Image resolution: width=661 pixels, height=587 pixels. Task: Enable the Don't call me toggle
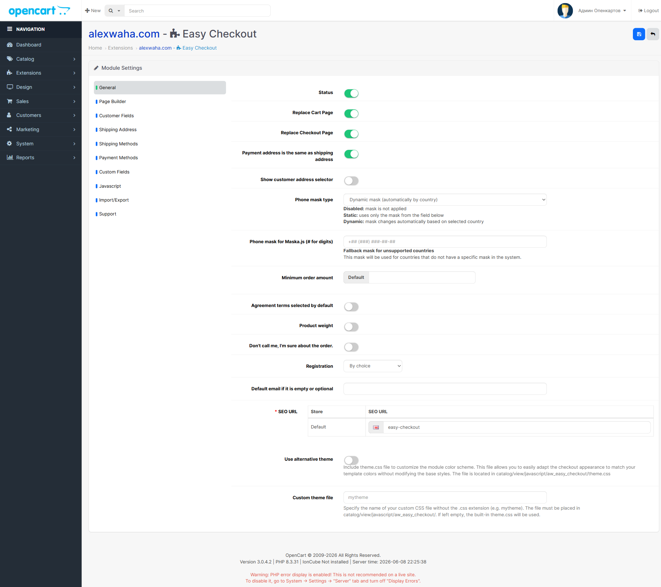(x=351, y=347)
